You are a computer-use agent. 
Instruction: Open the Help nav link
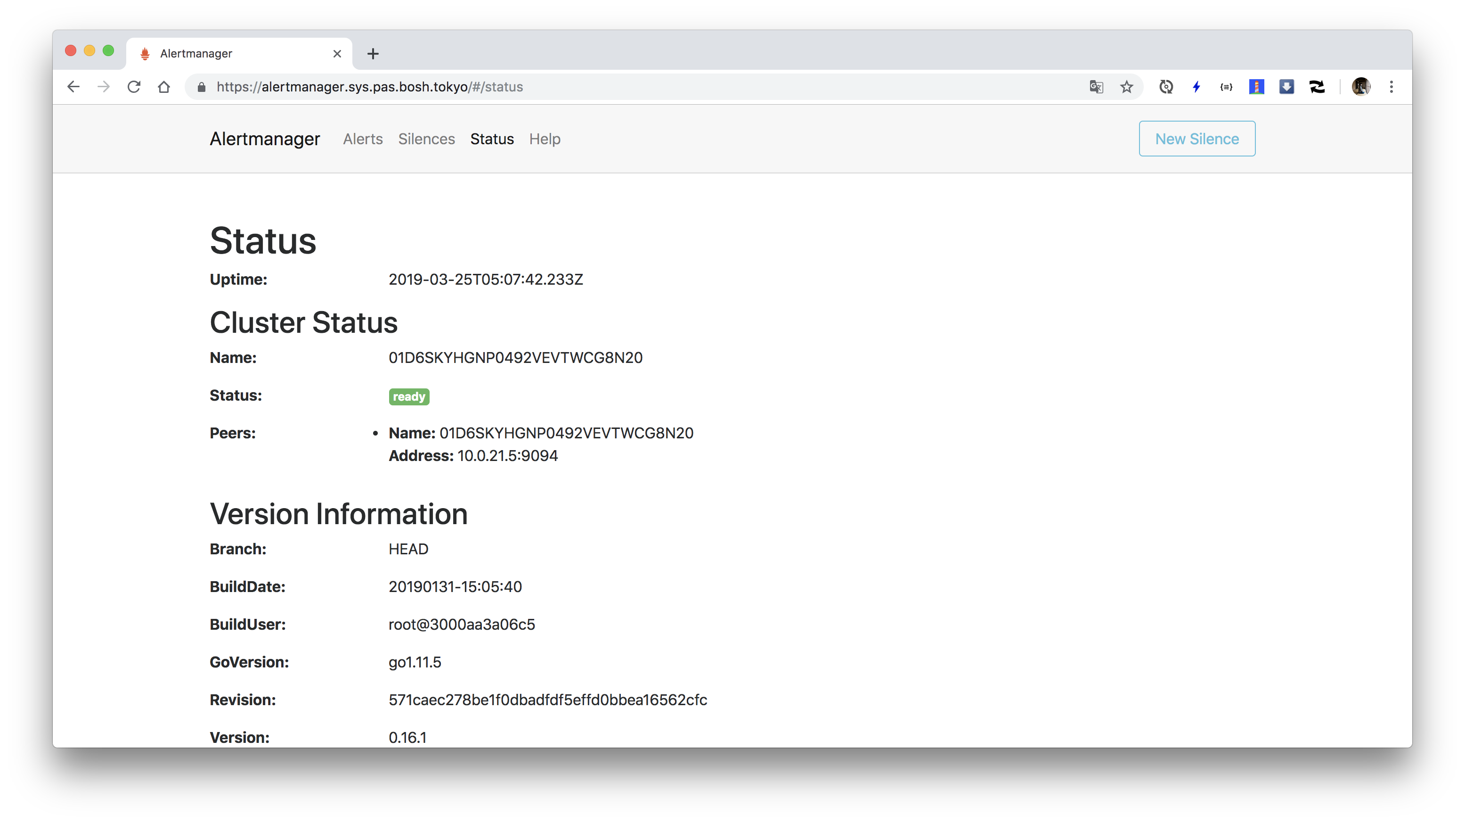coord(544,139)
